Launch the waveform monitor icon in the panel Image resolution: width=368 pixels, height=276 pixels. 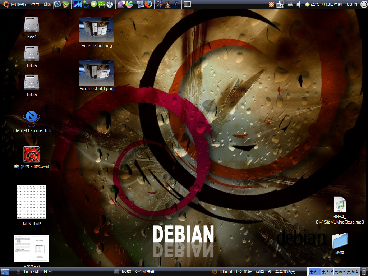pos(57,4)
